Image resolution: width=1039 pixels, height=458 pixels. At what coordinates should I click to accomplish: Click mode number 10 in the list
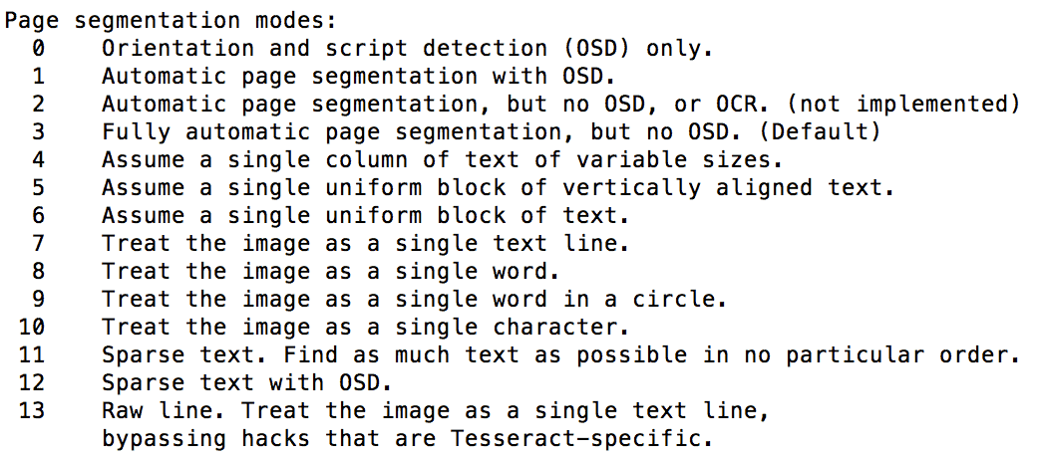pos(32,327)
